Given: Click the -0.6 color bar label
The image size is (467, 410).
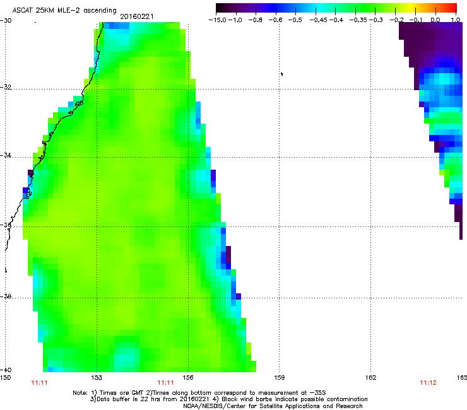Looking at the screenshot, I should click(275, 20).
